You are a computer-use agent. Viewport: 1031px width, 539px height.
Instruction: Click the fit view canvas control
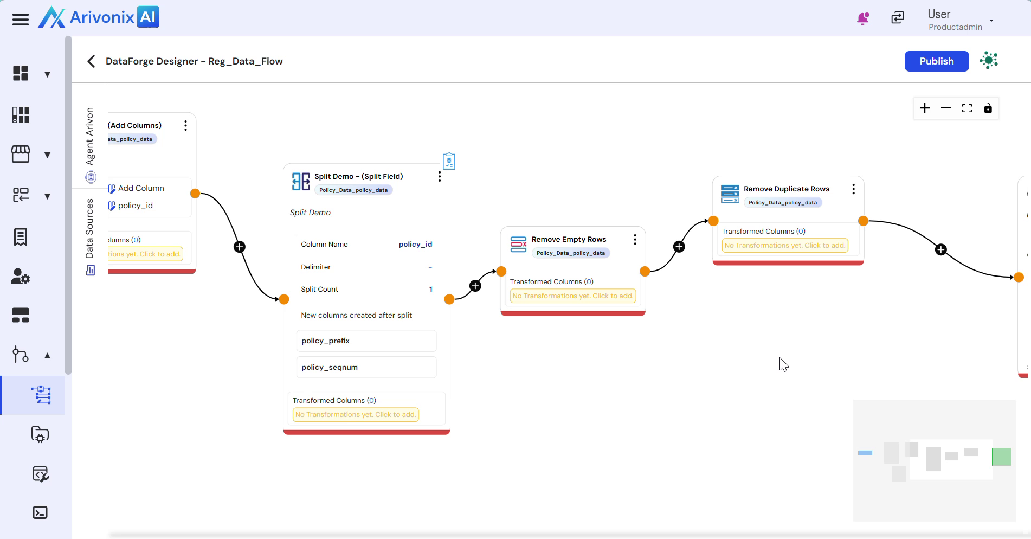[967, 108]
